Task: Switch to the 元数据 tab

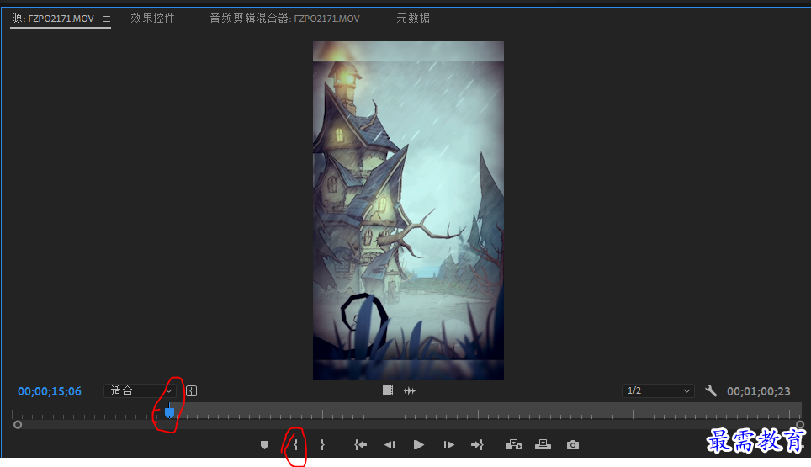Action: (x=413, y=19)
